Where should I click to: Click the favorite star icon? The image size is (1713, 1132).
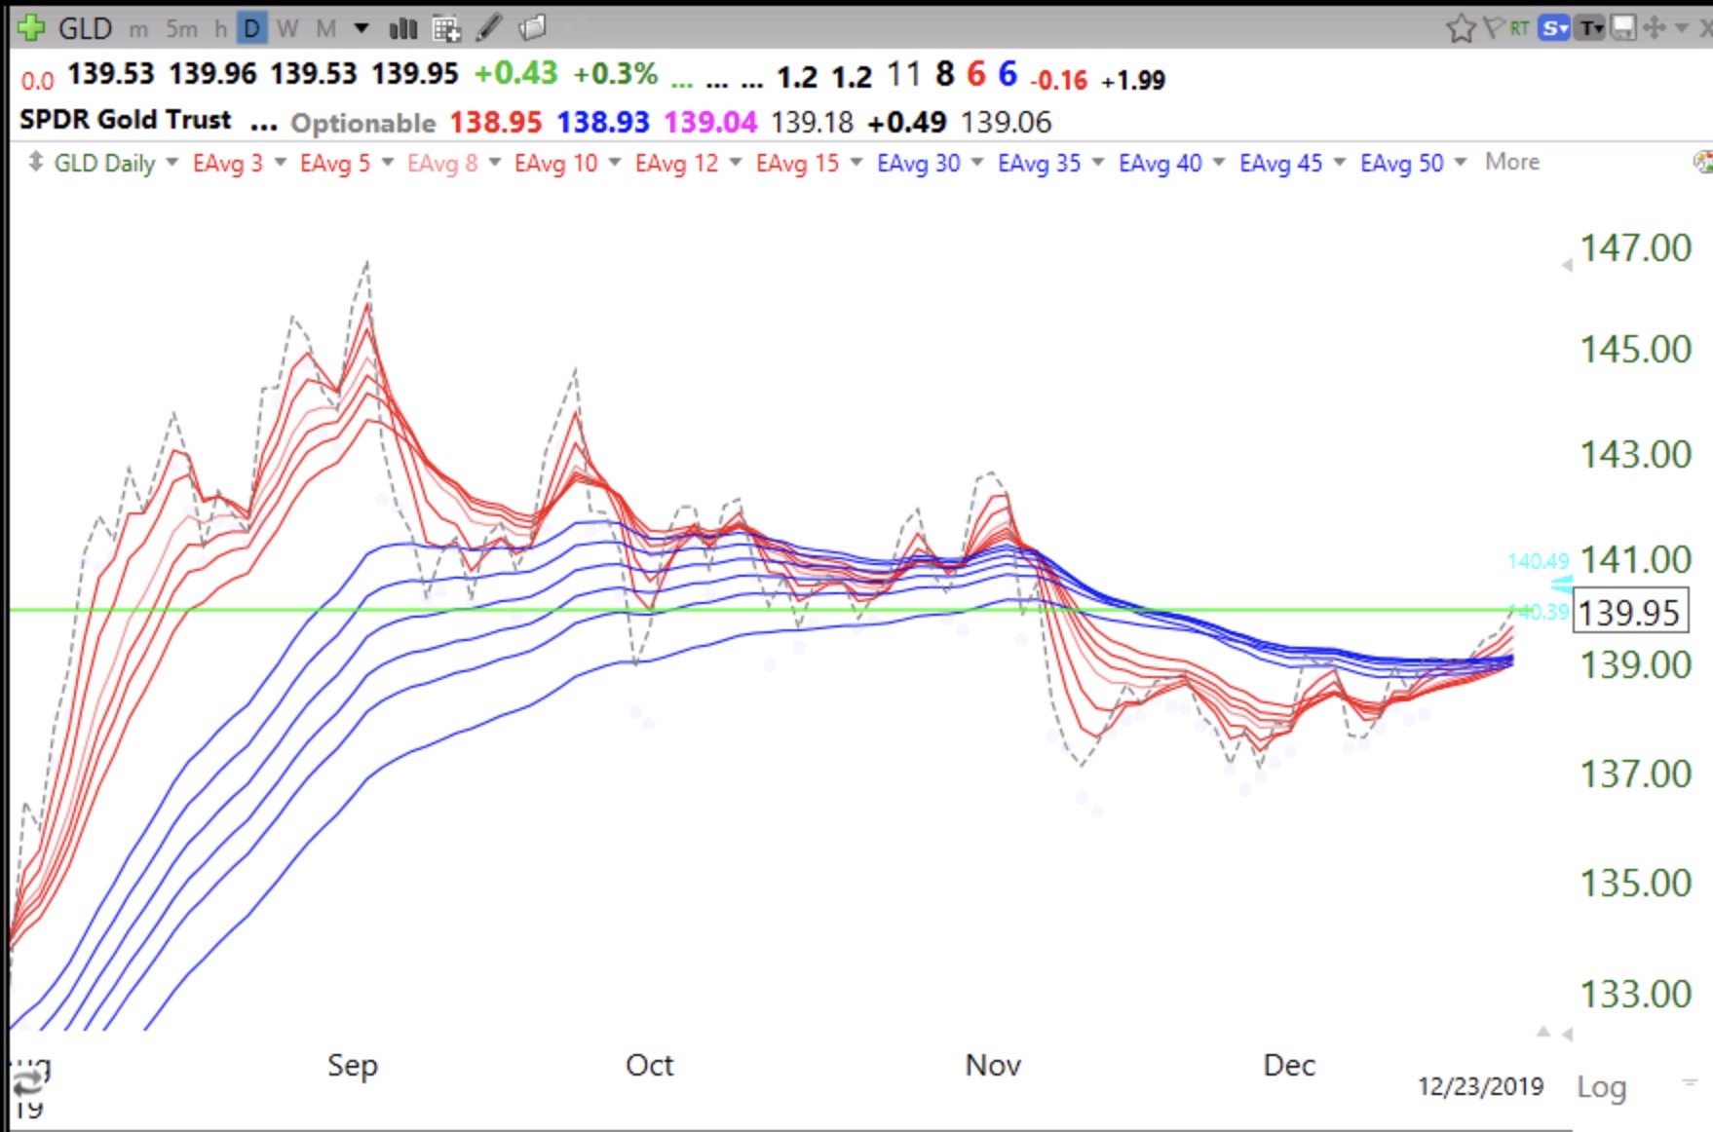click(1461, 28)
